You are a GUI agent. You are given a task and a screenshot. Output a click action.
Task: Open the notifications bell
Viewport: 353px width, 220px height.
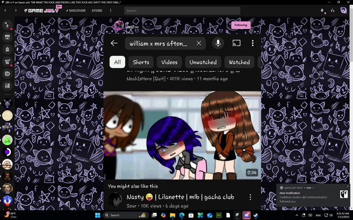coord(322,10)
